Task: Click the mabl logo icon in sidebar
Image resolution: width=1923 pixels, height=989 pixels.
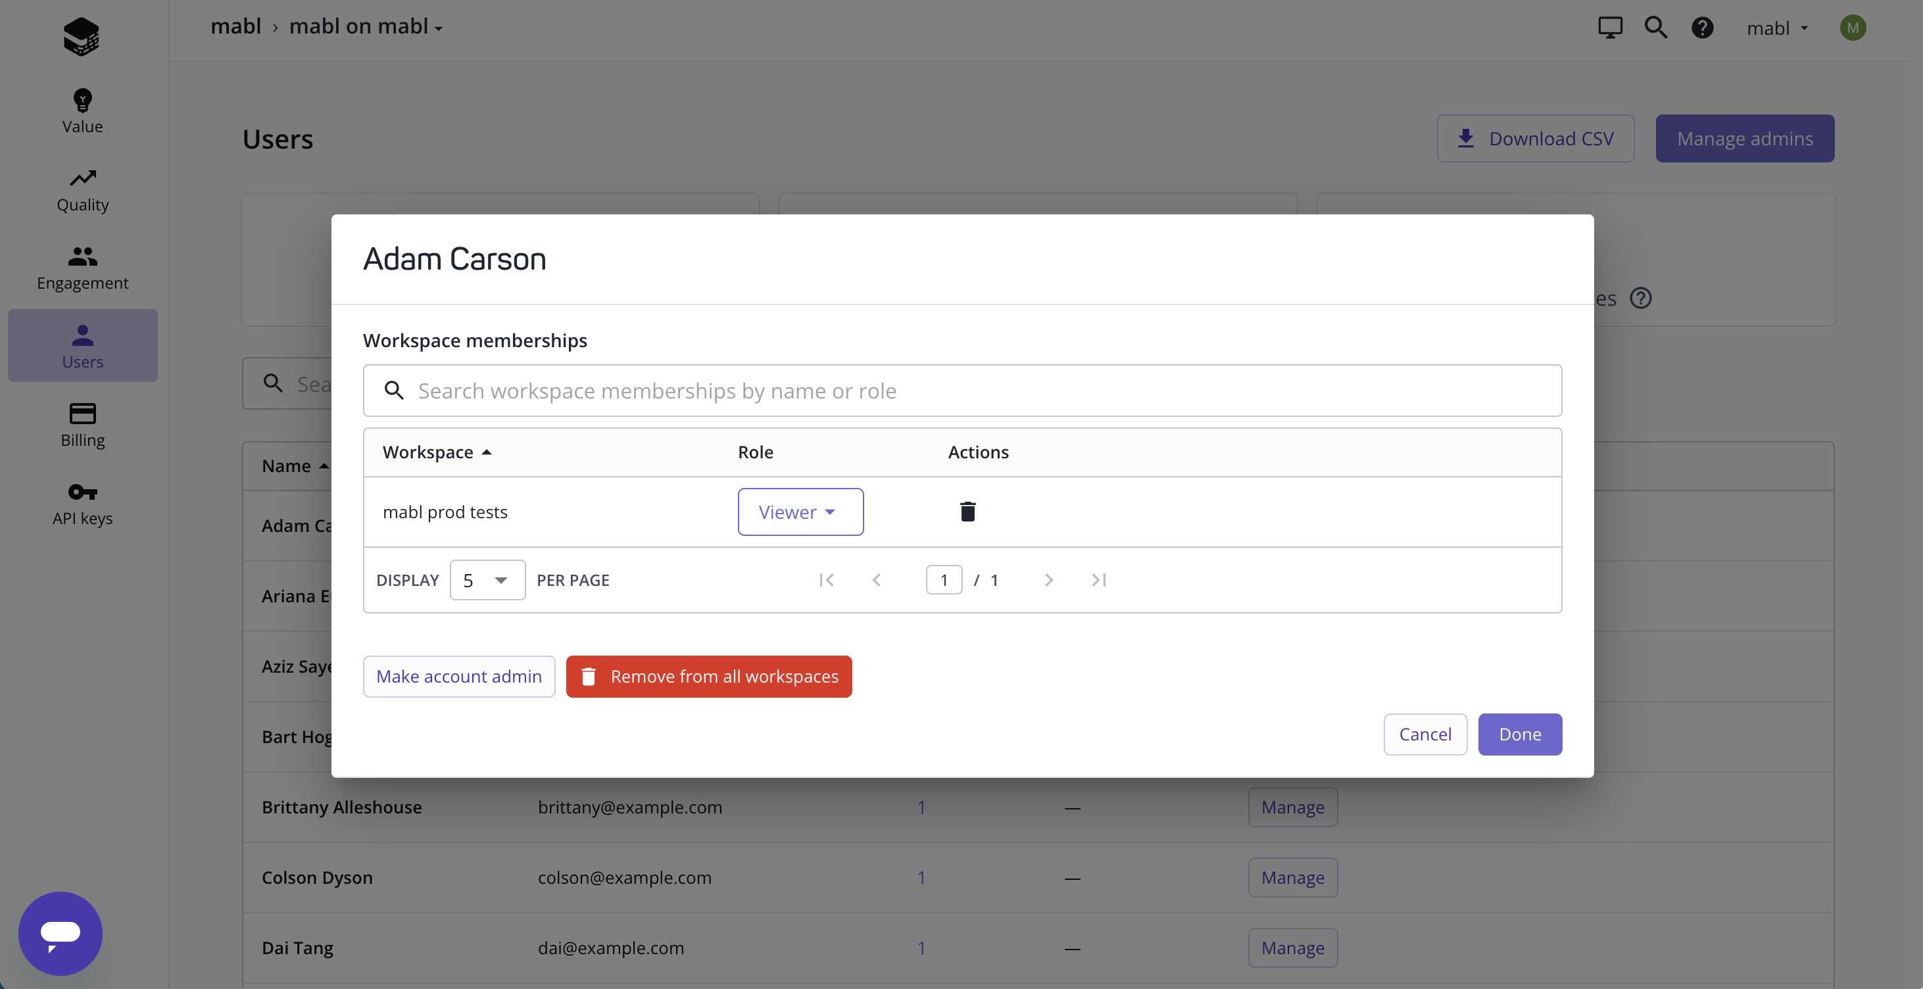Action: 82,36
